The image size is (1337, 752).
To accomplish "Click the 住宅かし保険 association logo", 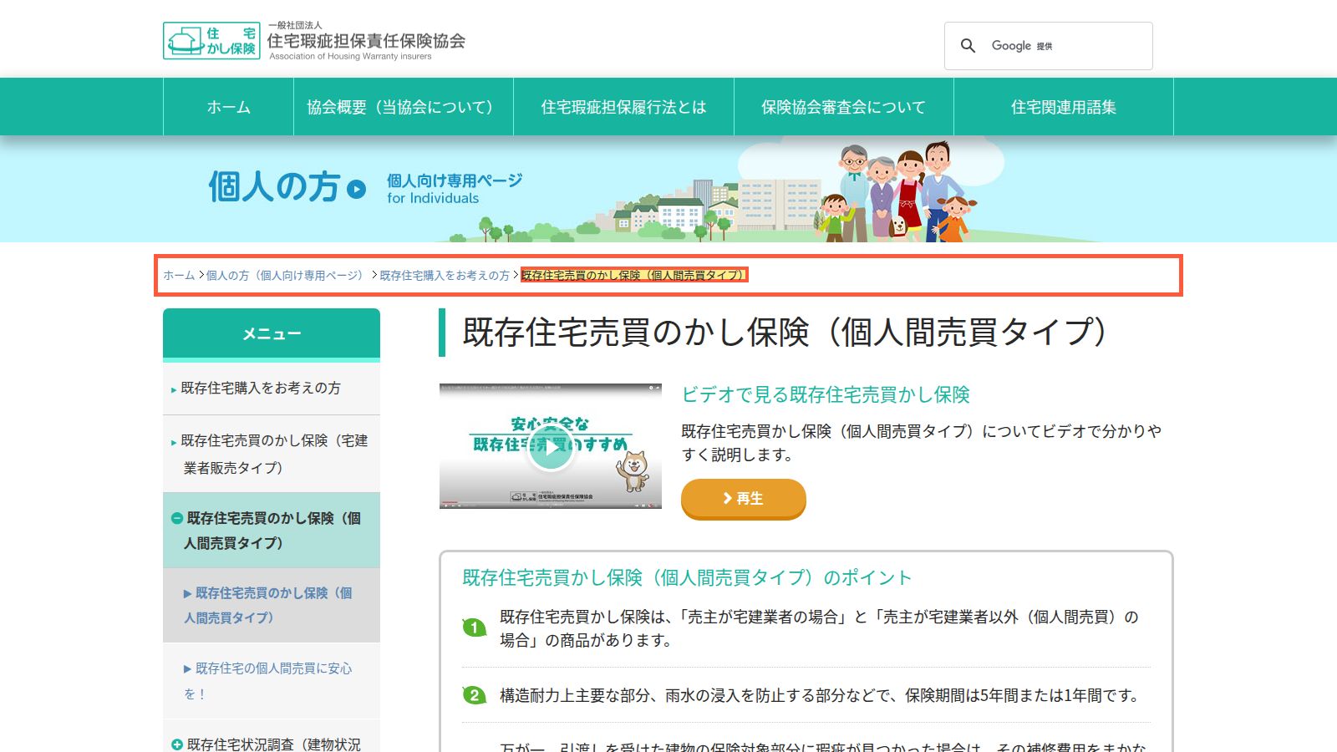I will (314, 41).
